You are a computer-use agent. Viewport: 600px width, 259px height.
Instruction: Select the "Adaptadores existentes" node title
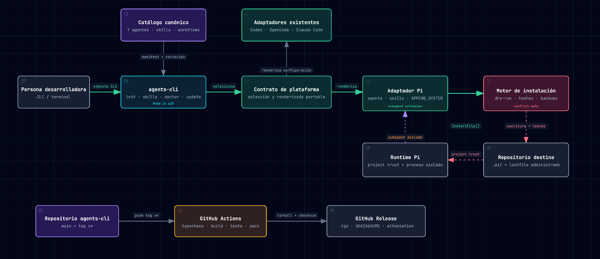click(x=287, y=23)
